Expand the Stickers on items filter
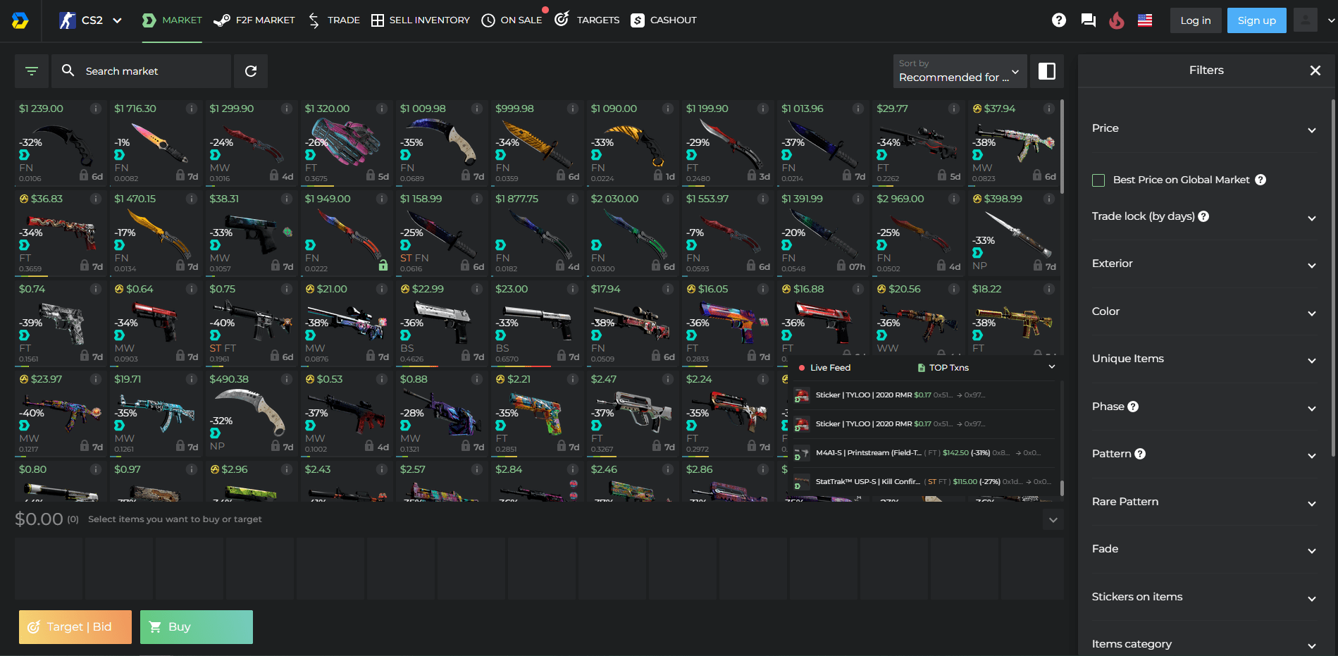 1205,598
